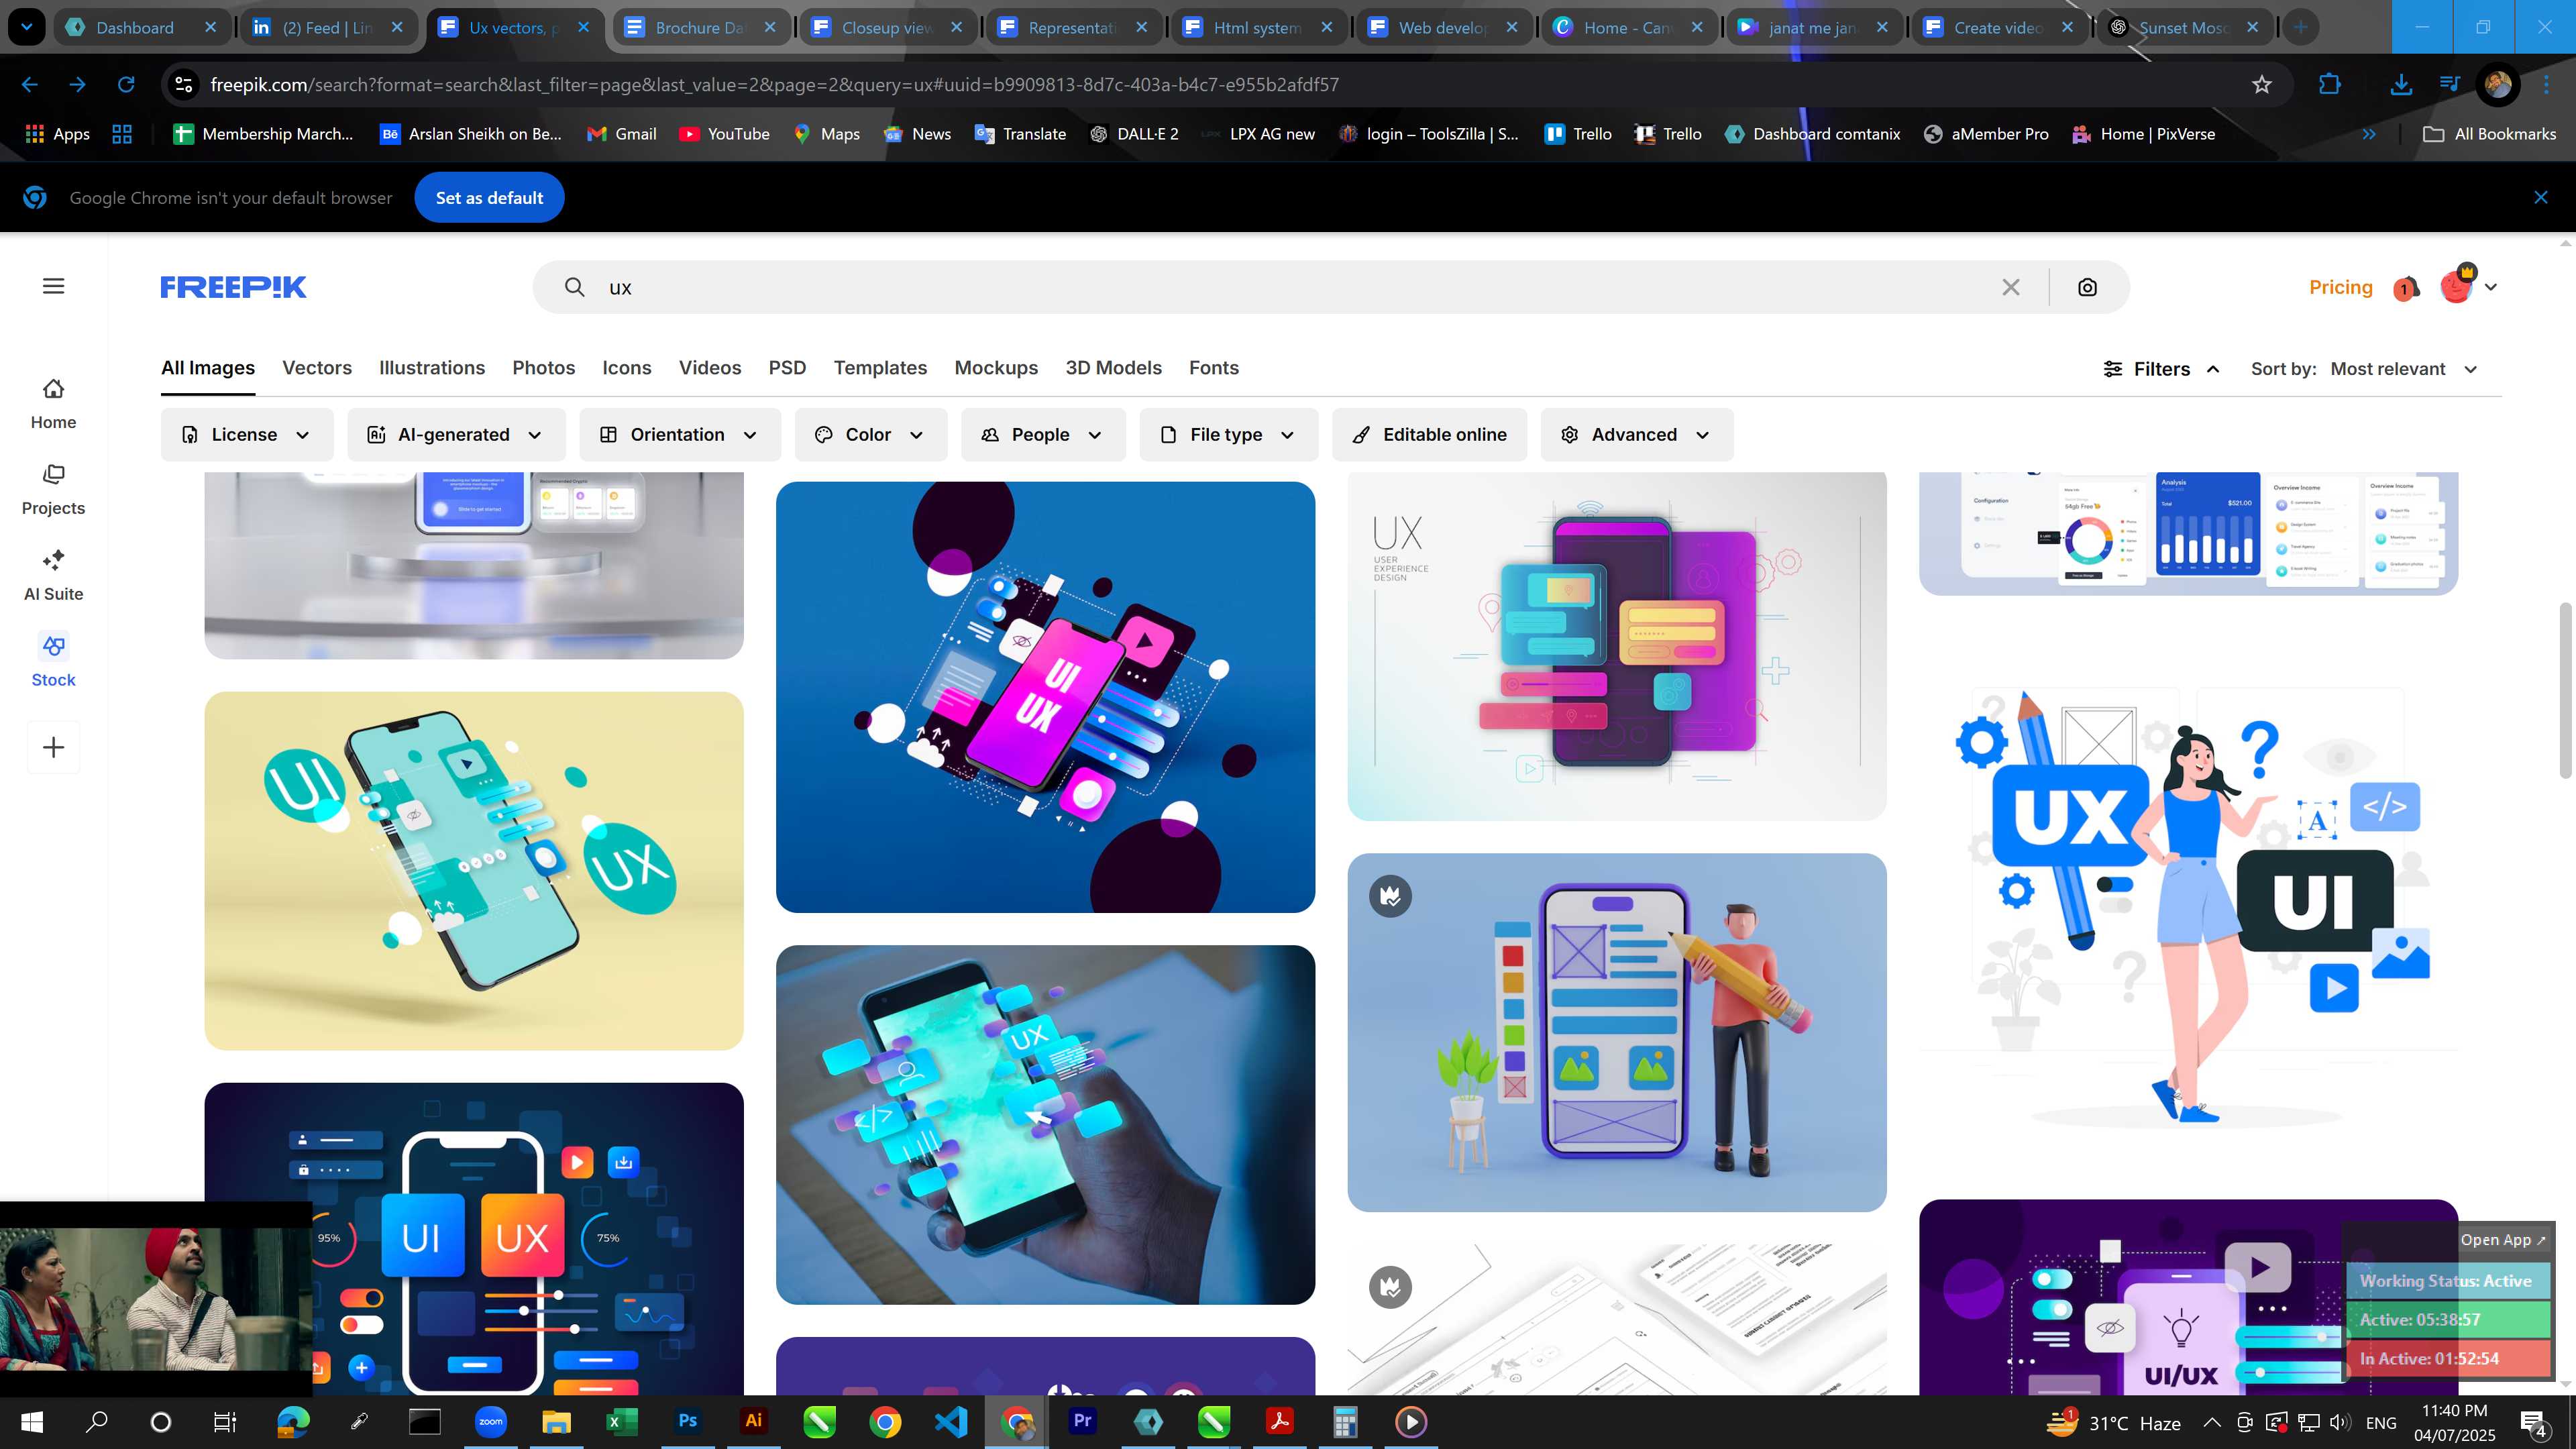Switch to the Templates tab

(x=880, y=368)
